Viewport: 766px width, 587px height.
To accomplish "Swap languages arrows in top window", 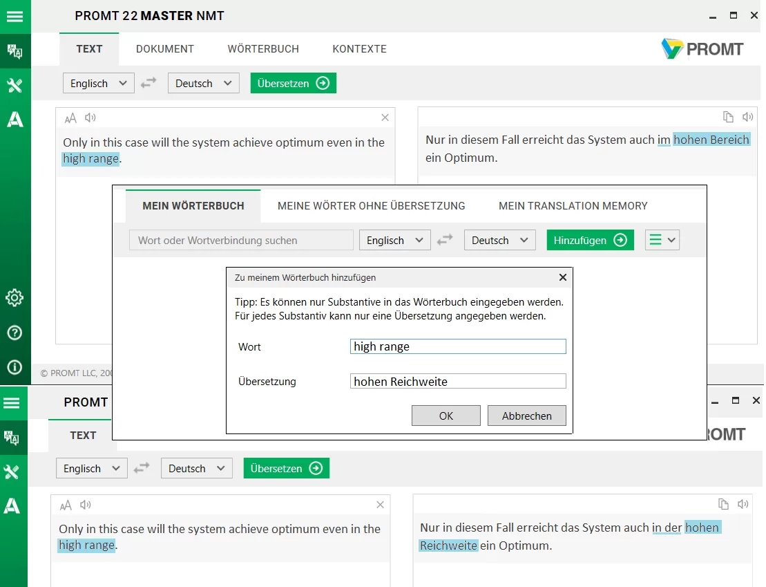I will [x=149, y=83].
